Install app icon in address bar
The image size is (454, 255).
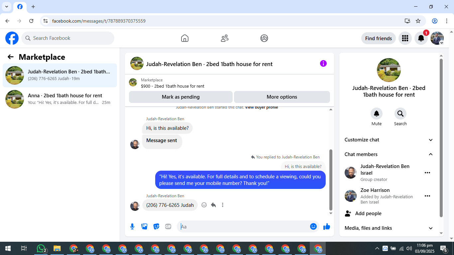coord(407,21)
